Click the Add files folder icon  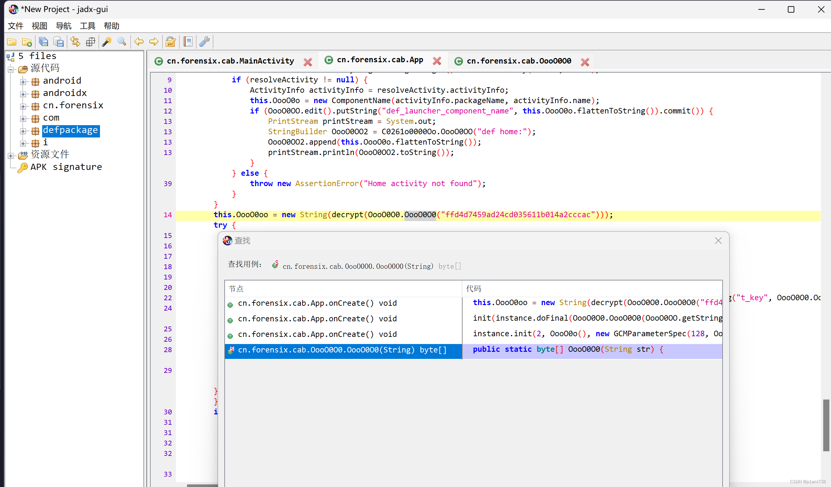(x=27, y=42)
